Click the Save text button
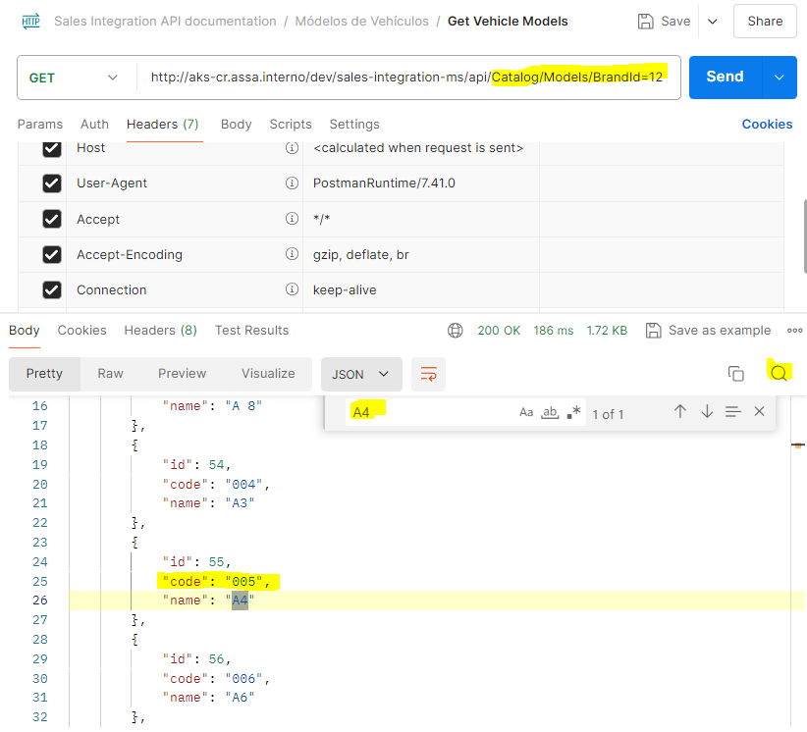The height and width of the screenshot is (732, 807). coord(675,21)
